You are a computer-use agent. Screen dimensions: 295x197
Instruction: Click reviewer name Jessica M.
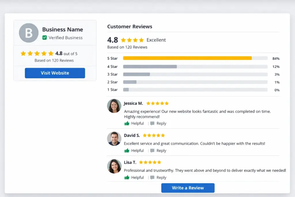point(133,103)
